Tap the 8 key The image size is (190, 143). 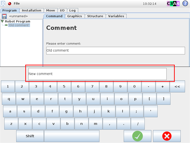click(x=107, y=87)
